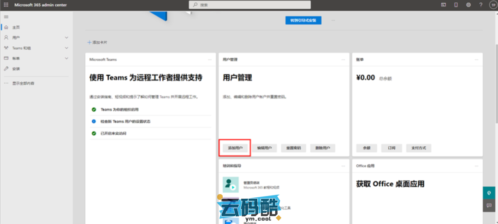Click the mobile app phone icon
Viewport: 498px width, 224px height.
click(456, 5)
